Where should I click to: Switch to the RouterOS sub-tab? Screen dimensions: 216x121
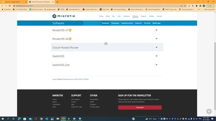tap(138, 23)
